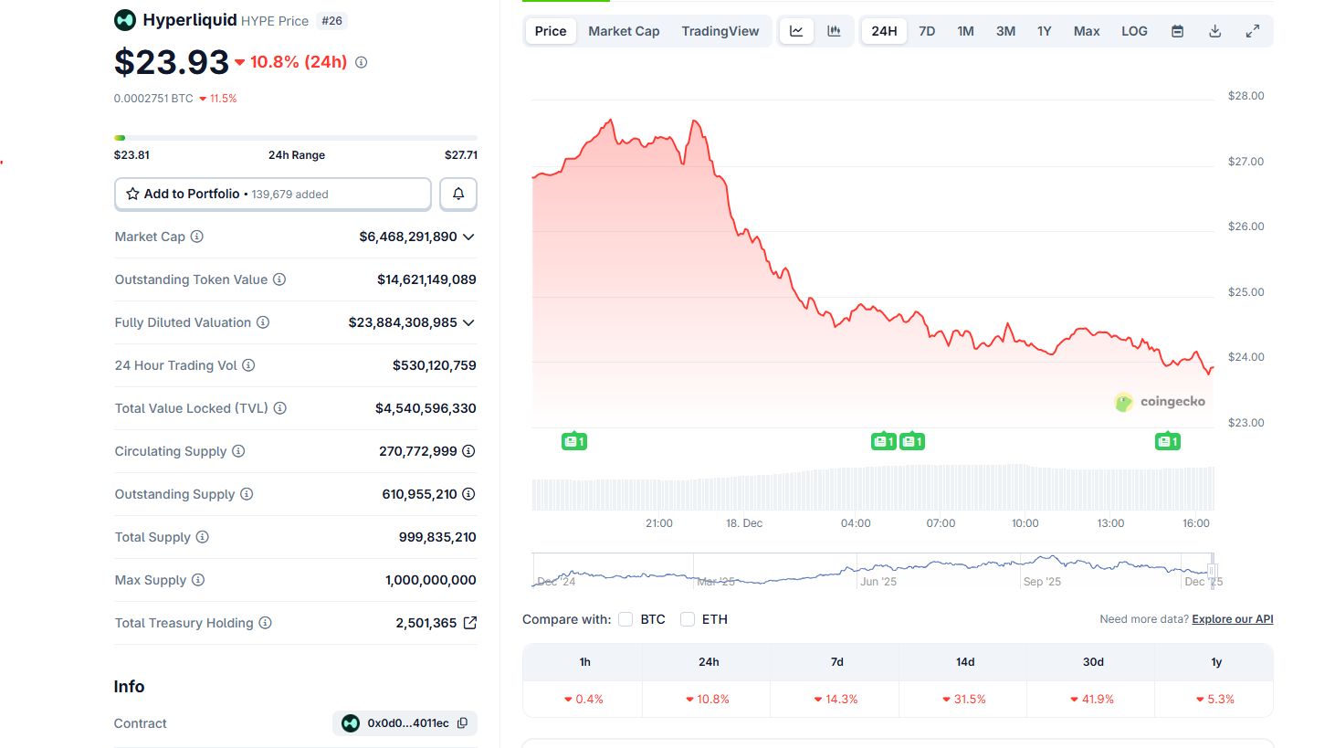Click the 24h Range progress bar
Image resolution: width=1335 pixels, height=748 pixels.
tap(296, 138)
